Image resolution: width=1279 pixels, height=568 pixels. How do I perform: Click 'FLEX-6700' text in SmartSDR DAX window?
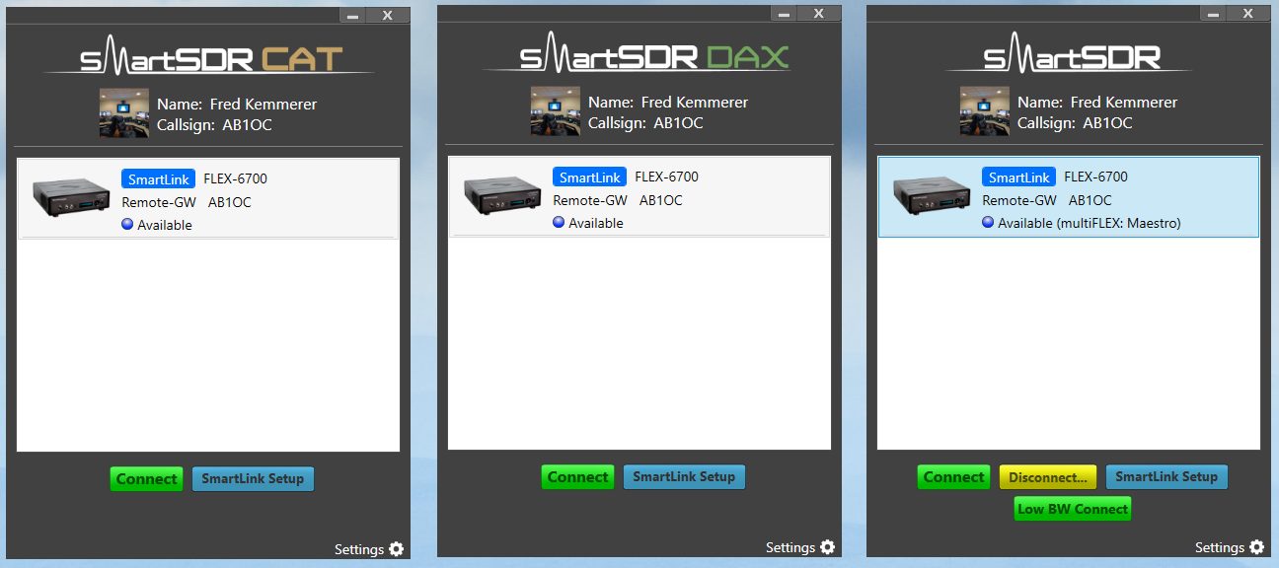666,177
